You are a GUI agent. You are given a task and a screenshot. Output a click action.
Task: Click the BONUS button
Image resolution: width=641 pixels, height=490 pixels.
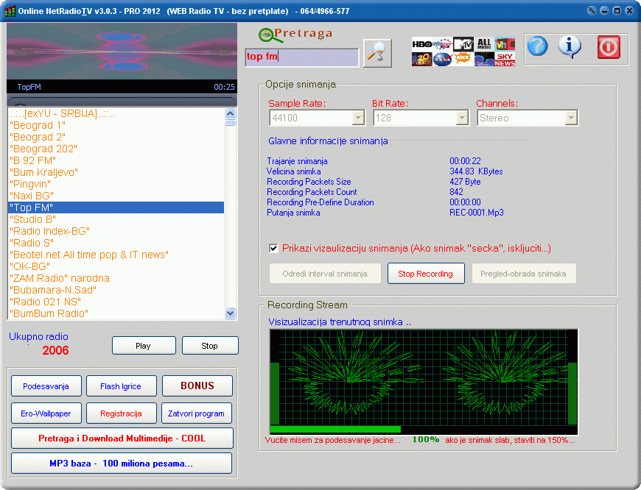pos(197,386)
